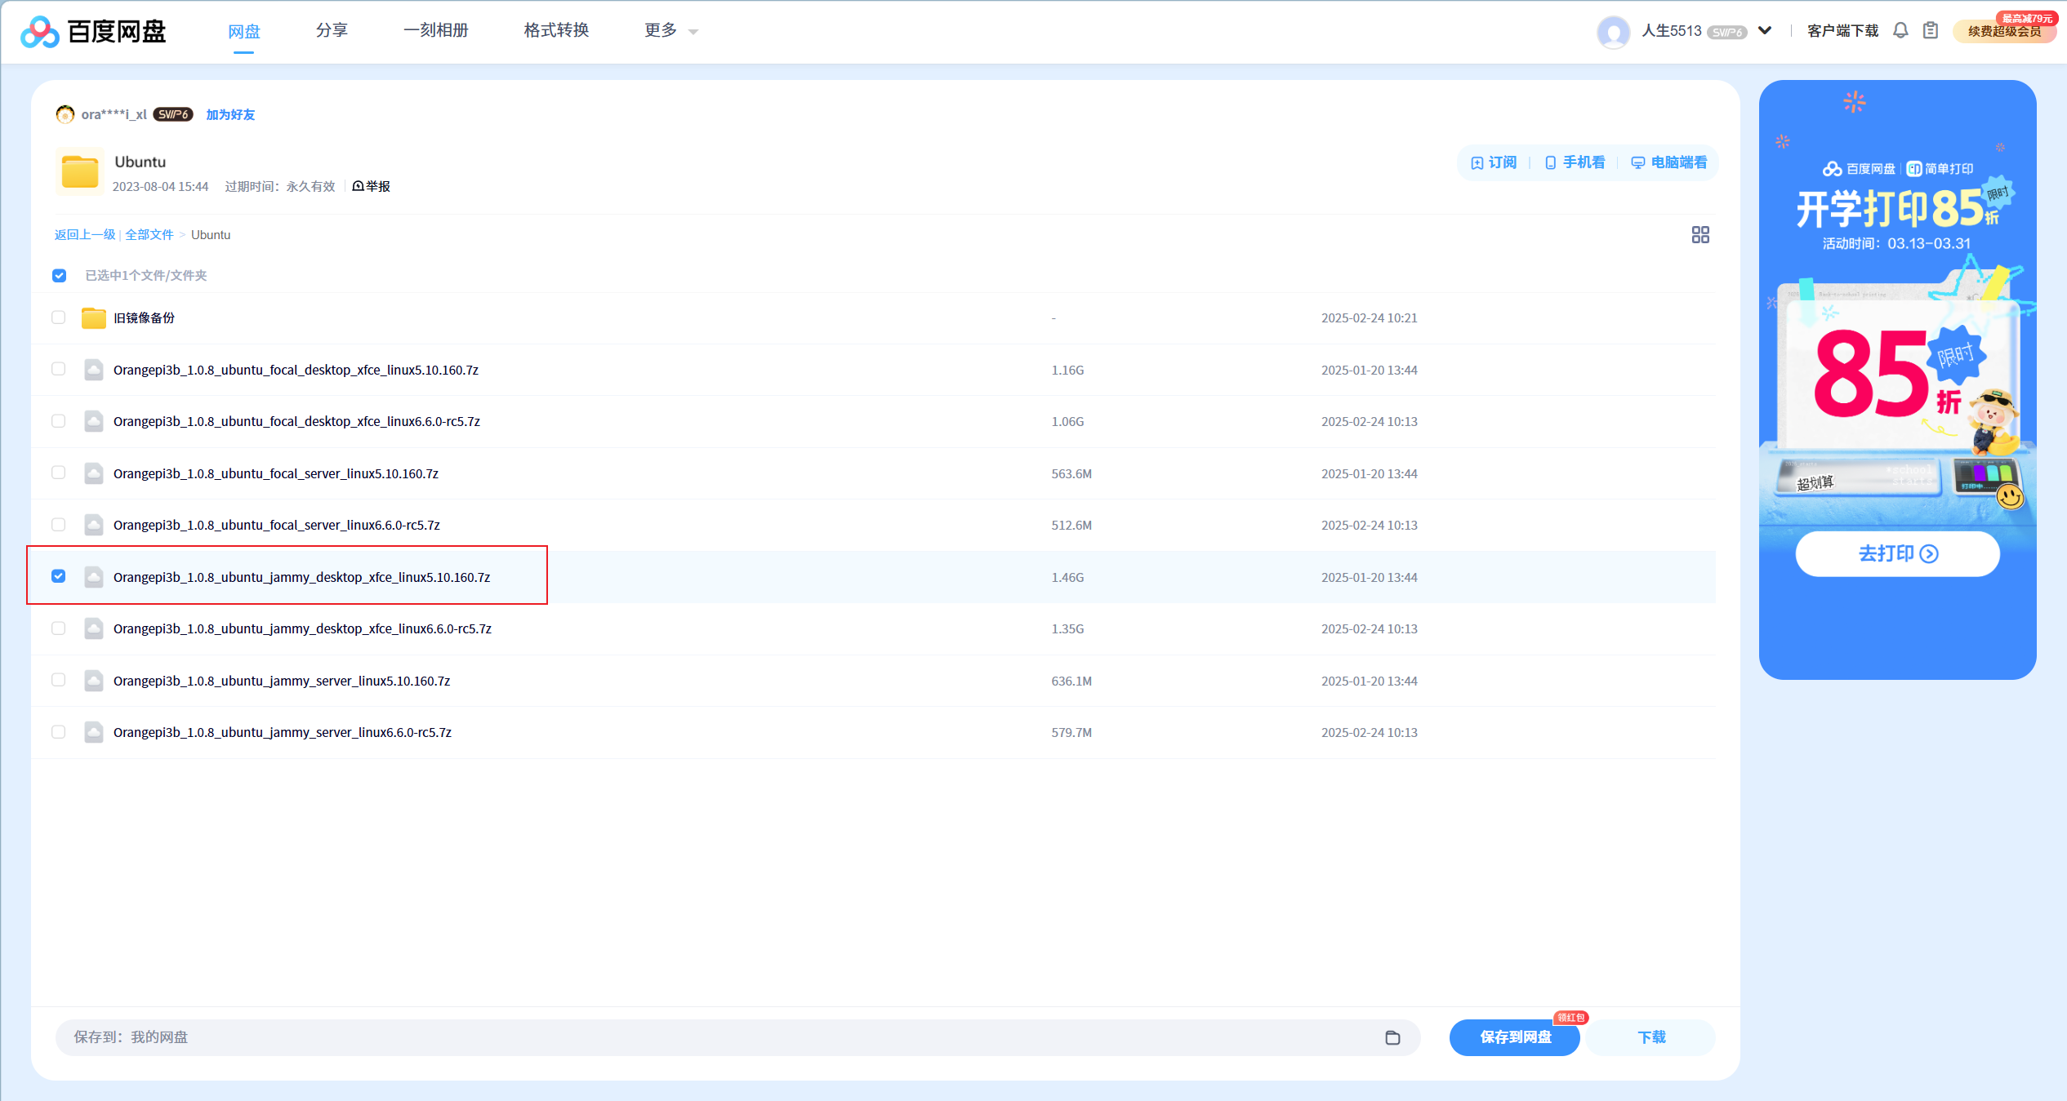Click the user avatar icon
The height and width of the screenshot is (1101, 2067).
1613,32
